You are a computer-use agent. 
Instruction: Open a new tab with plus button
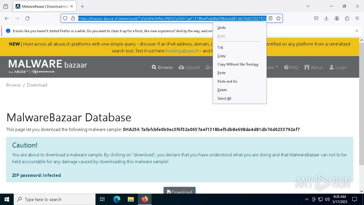[x=82, y=6]
